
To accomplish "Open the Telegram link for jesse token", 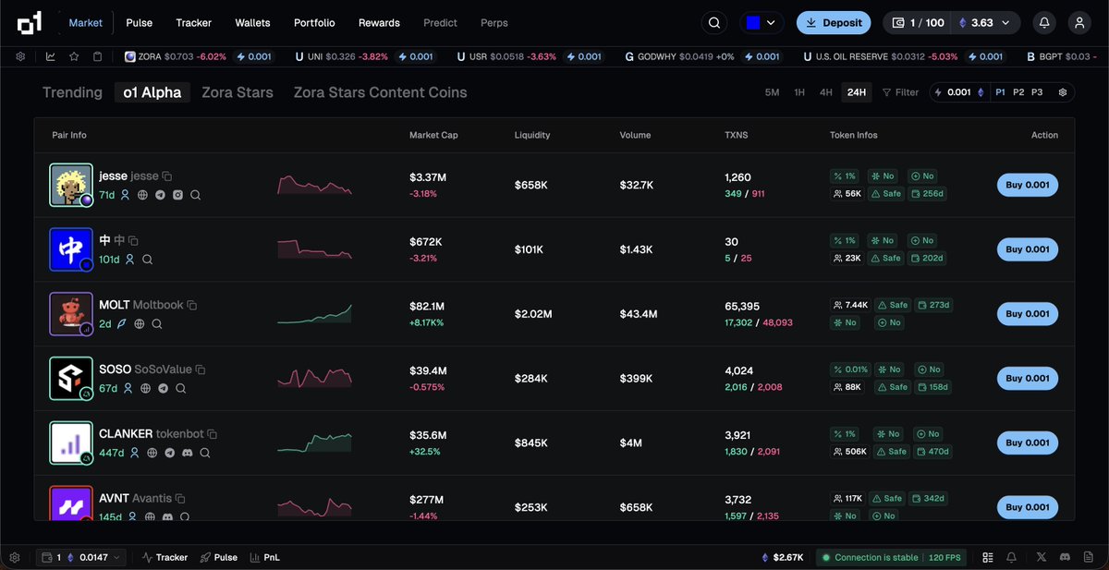I will (160, 194).
